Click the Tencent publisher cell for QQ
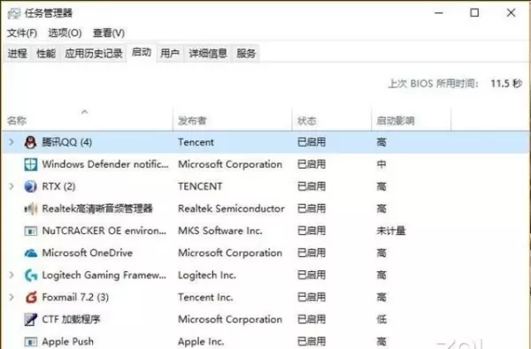This screenshot has width=531, height=349. [196, 142]
